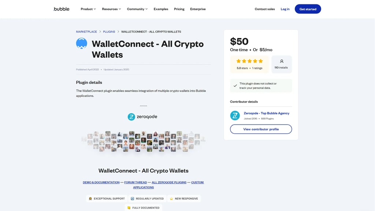This screenshot has height=211, width=375.
Task: Click the Regularly Updated badge
Action: point(147,199)
